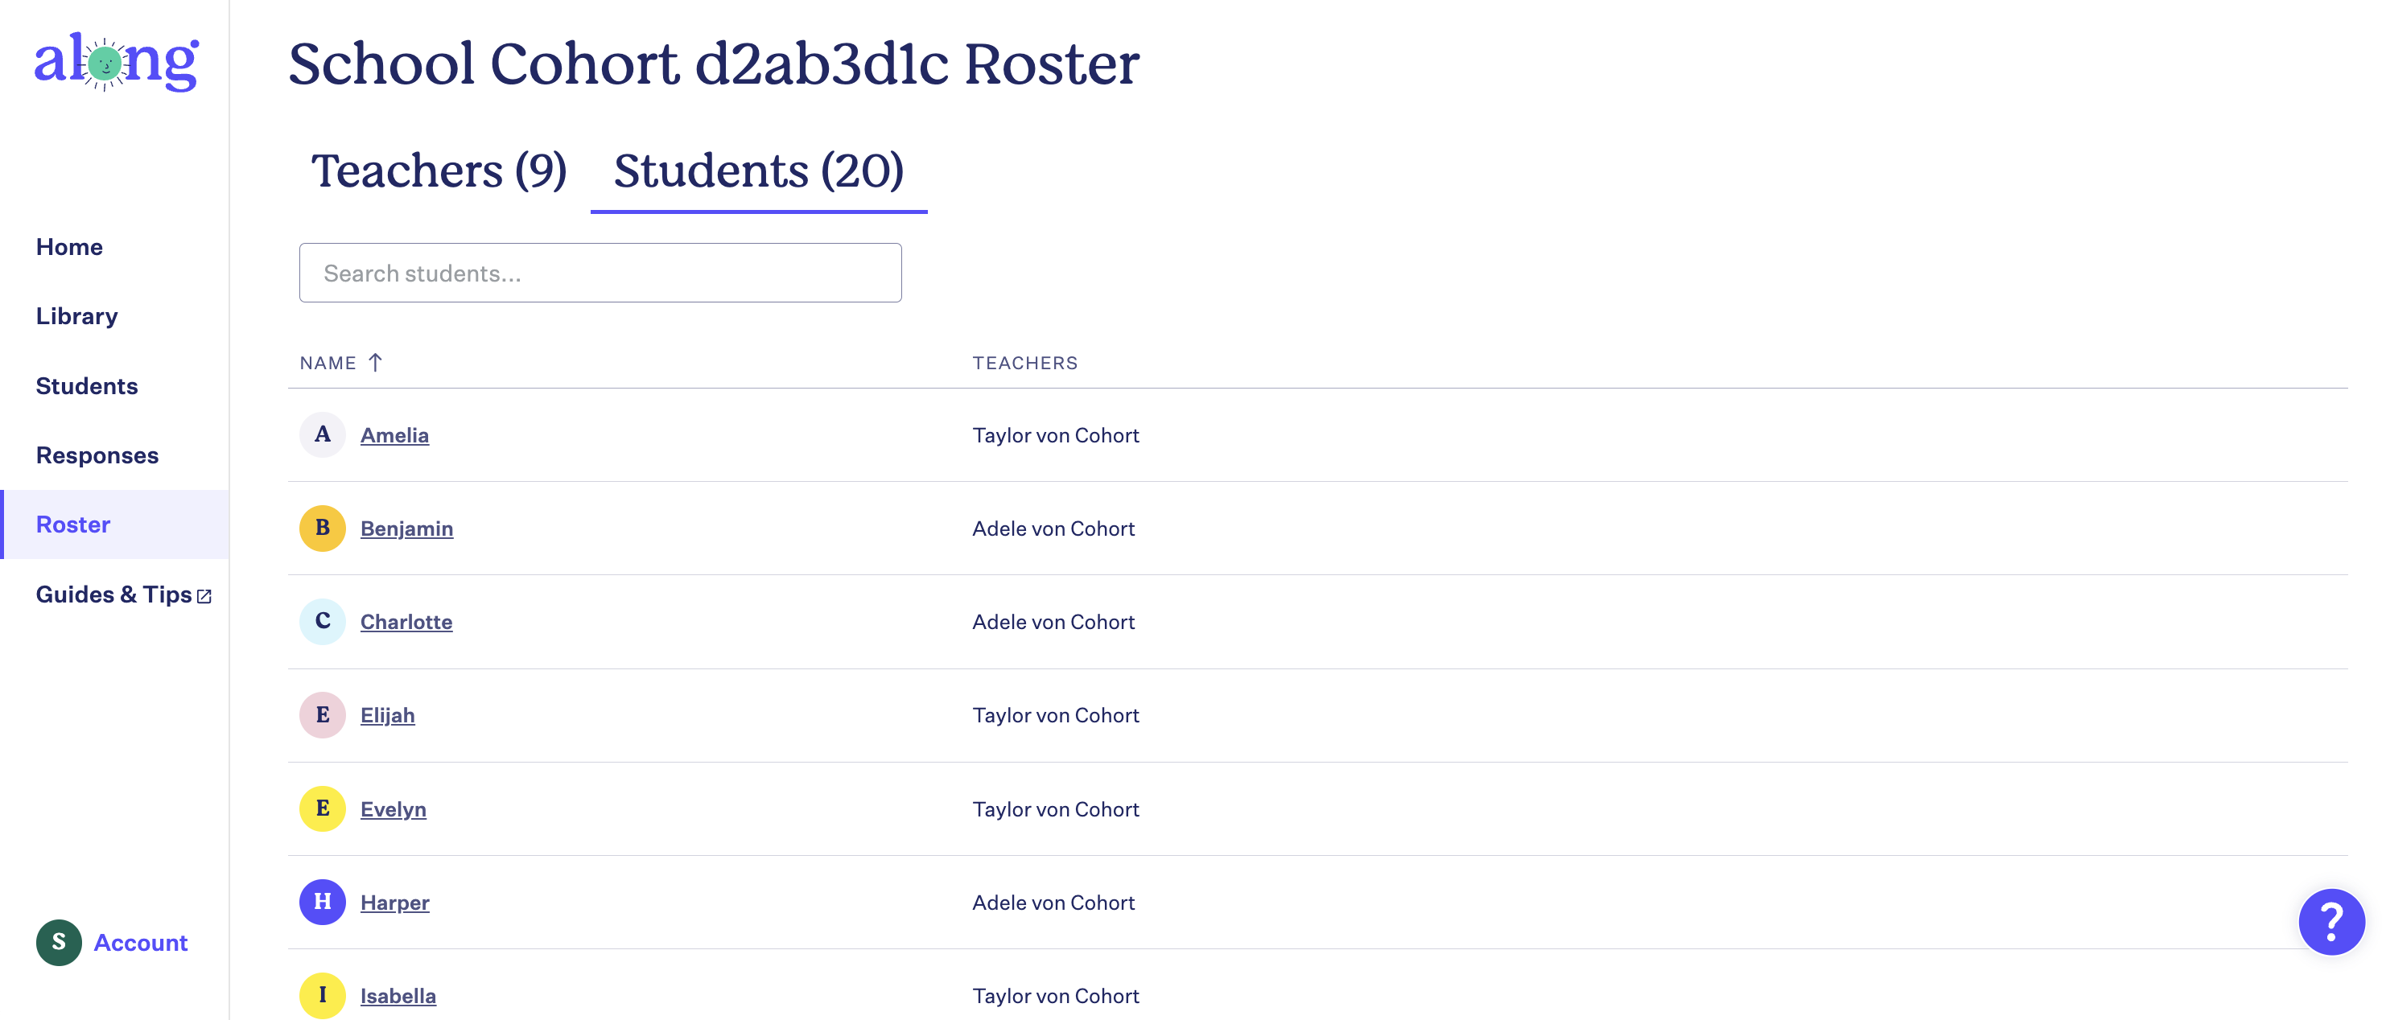2382x1020 pixels.
Task: Open Evelyn's student profile link
Action: 393,809
